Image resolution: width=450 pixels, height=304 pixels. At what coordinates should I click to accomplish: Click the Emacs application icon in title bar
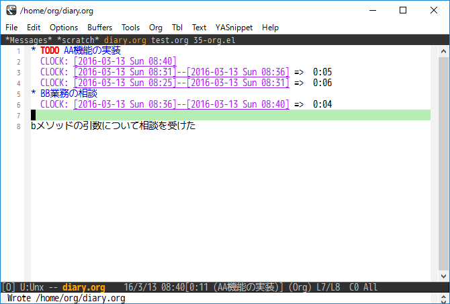click(11, 10)
